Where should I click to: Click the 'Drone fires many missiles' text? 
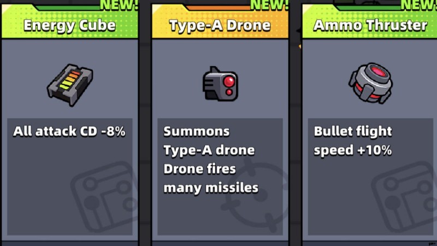(x=211, y=179)
